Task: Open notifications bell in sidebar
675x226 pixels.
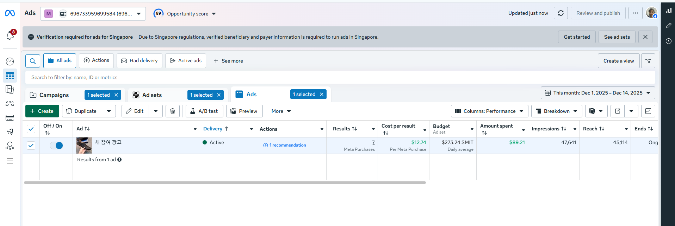Action: point(10,35)
